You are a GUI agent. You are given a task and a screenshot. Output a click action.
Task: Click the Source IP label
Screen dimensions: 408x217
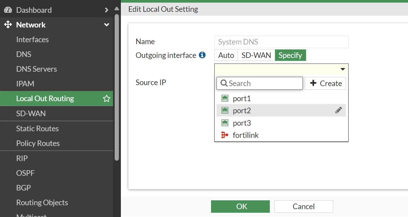[x=151, y=82]
